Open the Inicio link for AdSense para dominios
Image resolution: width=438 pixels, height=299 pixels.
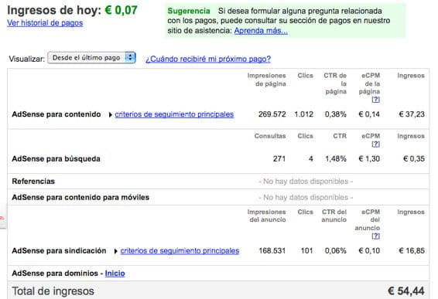(x=115, y=274)
